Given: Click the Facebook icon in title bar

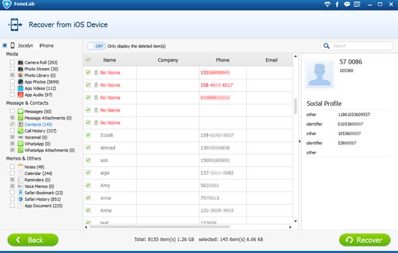Looking at the screenshot, I should [337, 5].
